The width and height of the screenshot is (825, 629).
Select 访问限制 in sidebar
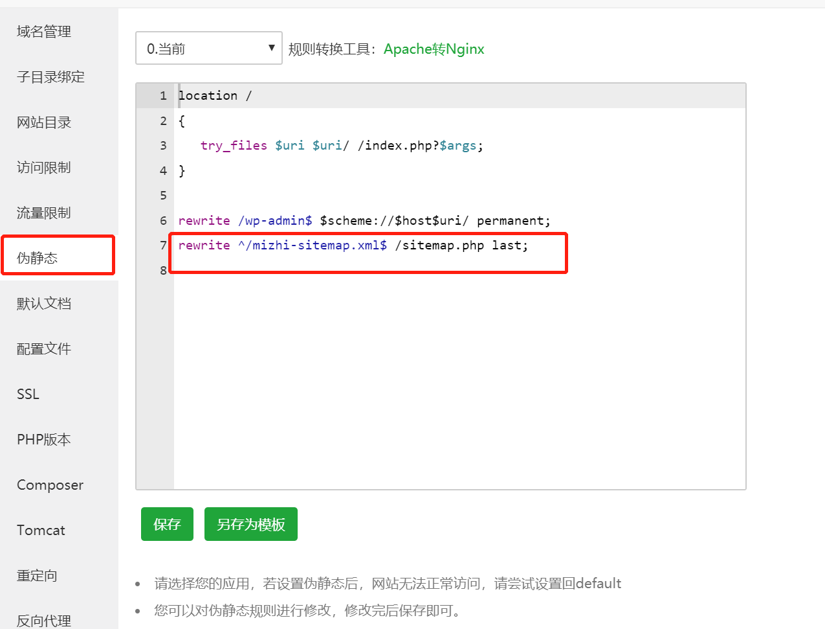click(44, 168)
